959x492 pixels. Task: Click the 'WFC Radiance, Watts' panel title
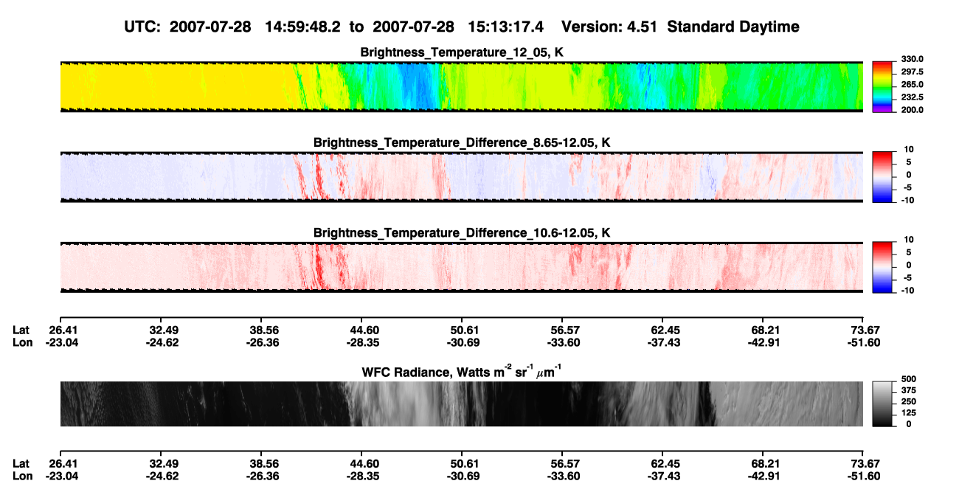pos(462,371)
